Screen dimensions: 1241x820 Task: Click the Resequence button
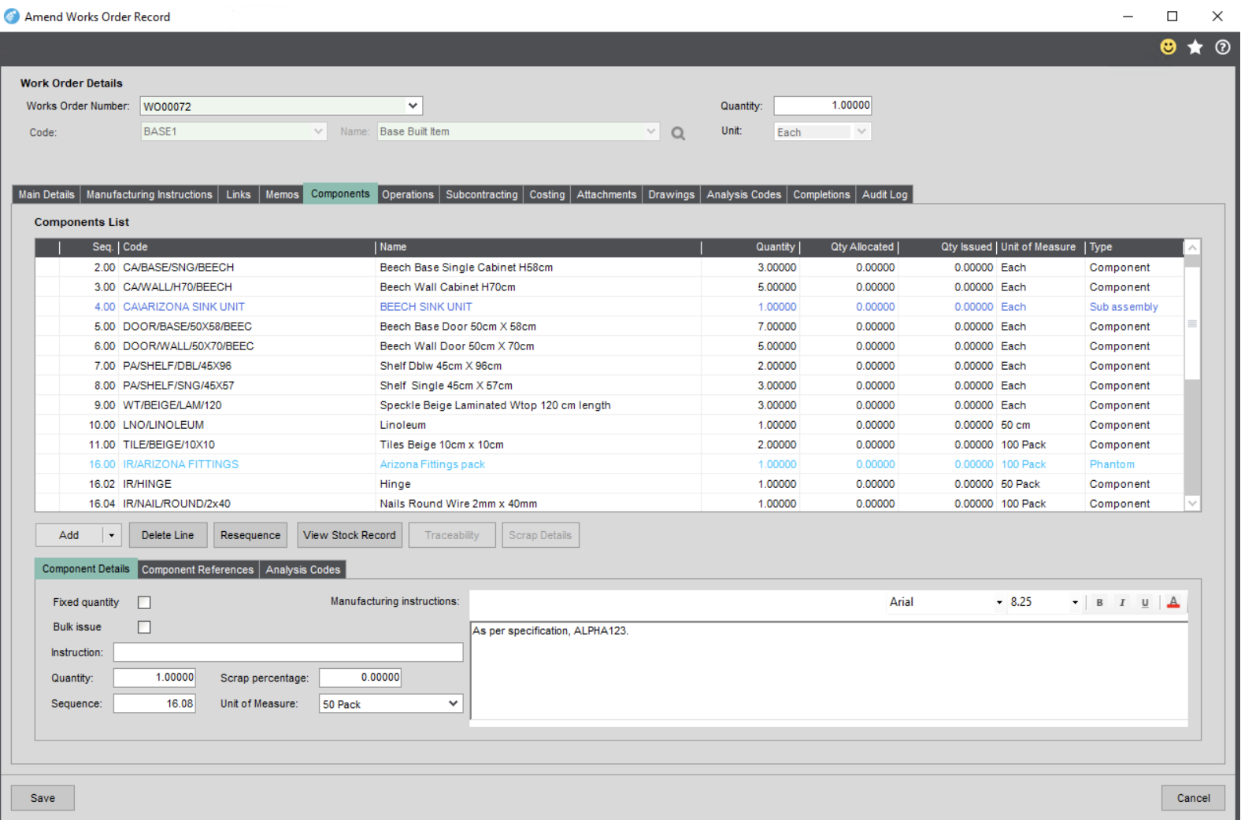click(250, 535)
